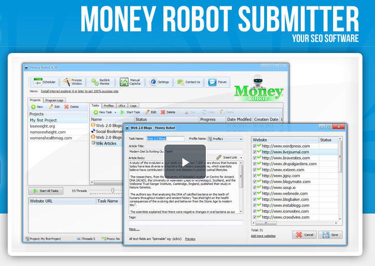Click the Start Task button
This screenshot has width=375, height=266.
[x=130, y=112]
